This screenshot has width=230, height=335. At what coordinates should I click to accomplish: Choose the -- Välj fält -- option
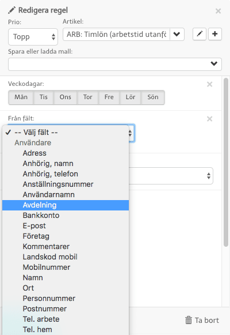(66, 133)
